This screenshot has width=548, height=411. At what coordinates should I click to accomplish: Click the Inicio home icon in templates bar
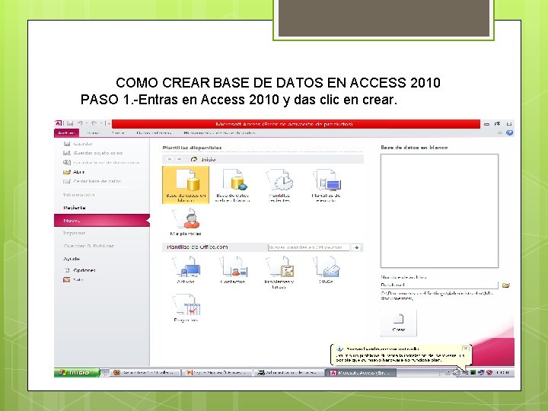pos(194,159)
